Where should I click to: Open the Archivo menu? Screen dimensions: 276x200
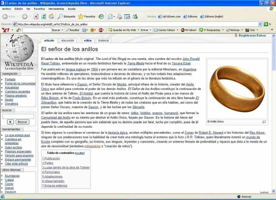7,9
